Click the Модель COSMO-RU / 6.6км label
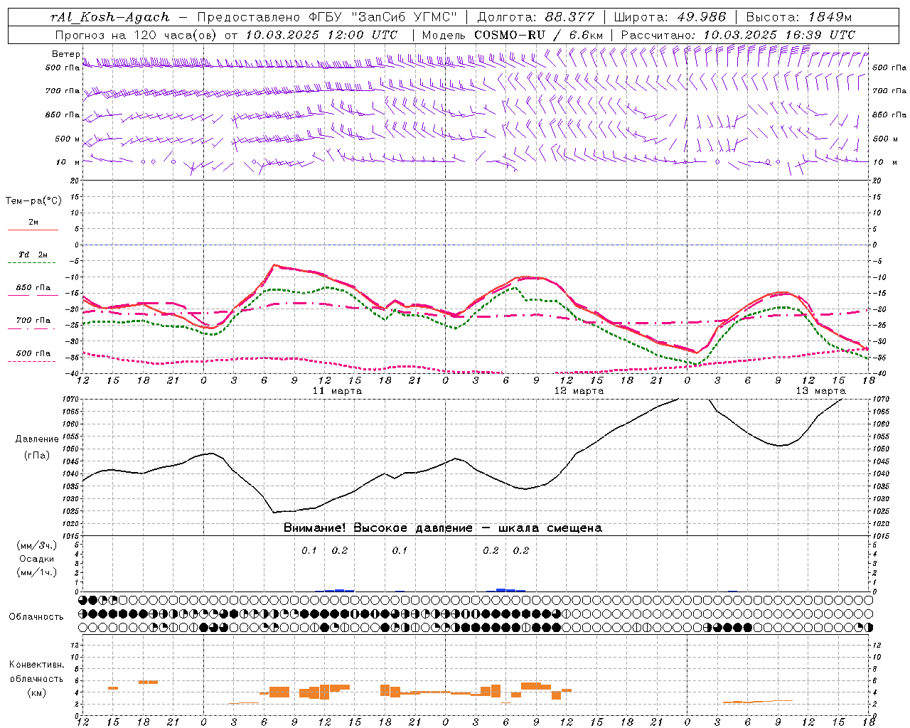Image resolution: width=910 pixels, height=728 pixels. (x=513, y=35)
